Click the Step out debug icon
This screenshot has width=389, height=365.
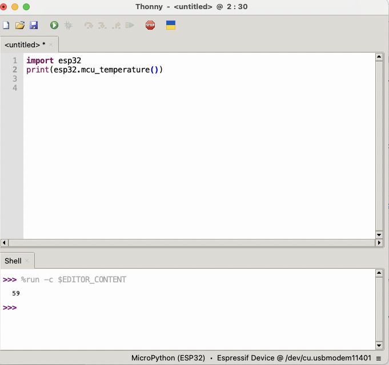116,25
